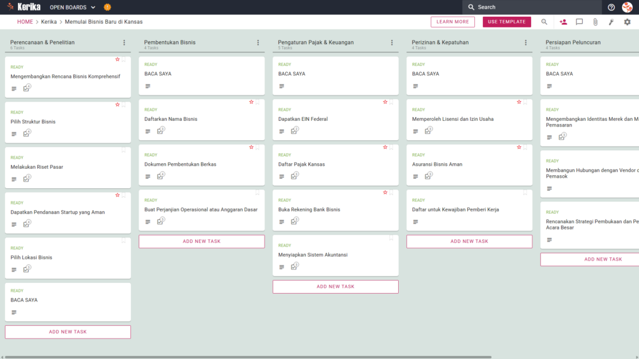The width and height of the screenshot is (639, 359).
Task: Open checklist icon on Buat Perjanjian Operasional card
Action: click(160, 221)
